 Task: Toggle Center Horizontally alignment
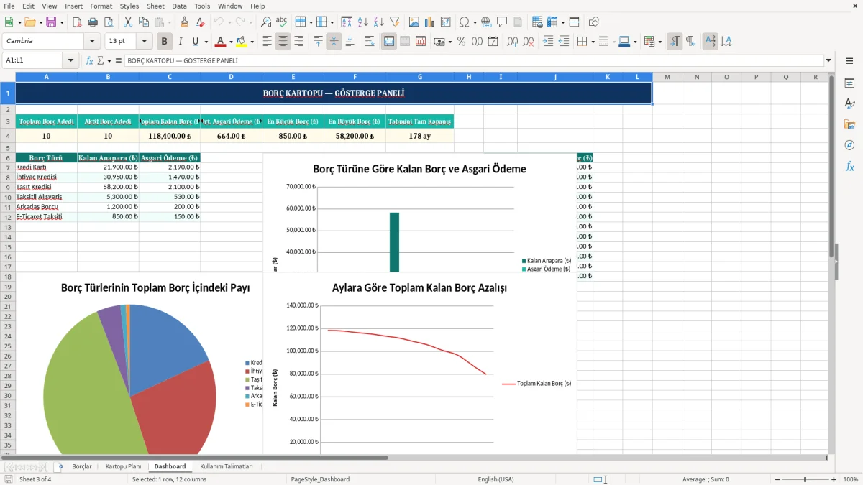pyautogui.click(x=283, y=42)
